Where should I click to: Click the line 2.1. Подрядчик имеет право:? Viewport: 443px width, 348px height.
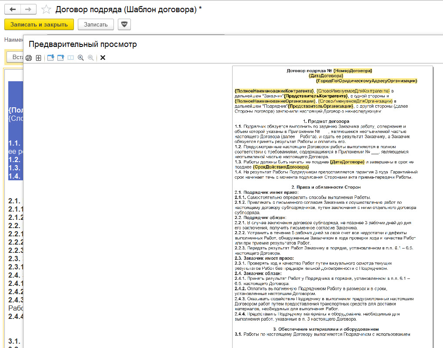[266, 192]
